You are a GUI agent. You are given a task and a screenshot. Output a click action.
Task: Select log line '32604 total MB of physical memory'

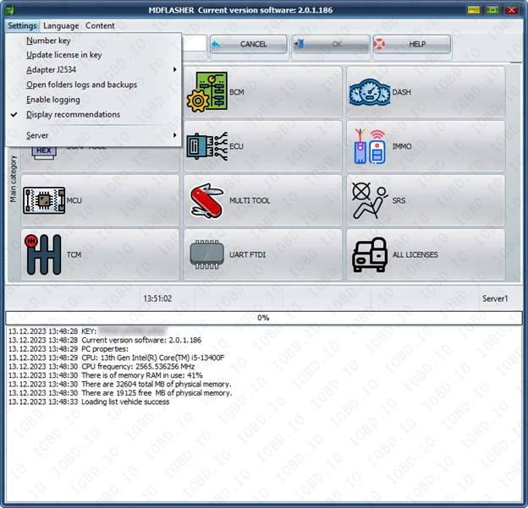120,384
